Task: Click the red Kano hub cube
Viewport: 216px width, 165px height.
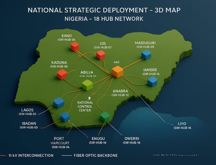Action: [75, 47]
